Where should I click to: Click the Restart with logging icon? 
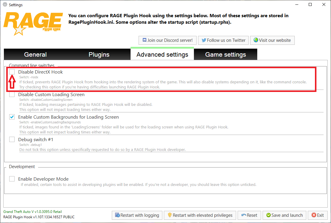pos(117,215)
